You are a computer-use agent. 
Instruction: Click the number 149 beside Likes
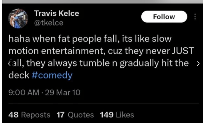pos(107,115)
